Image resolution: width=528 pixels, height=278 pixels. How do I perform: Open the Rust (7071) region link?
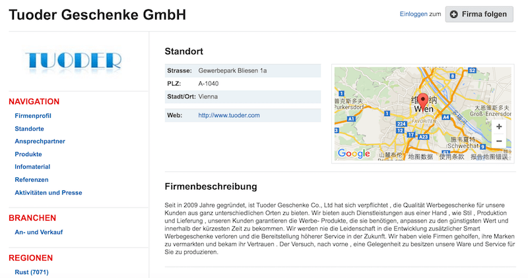32,272
